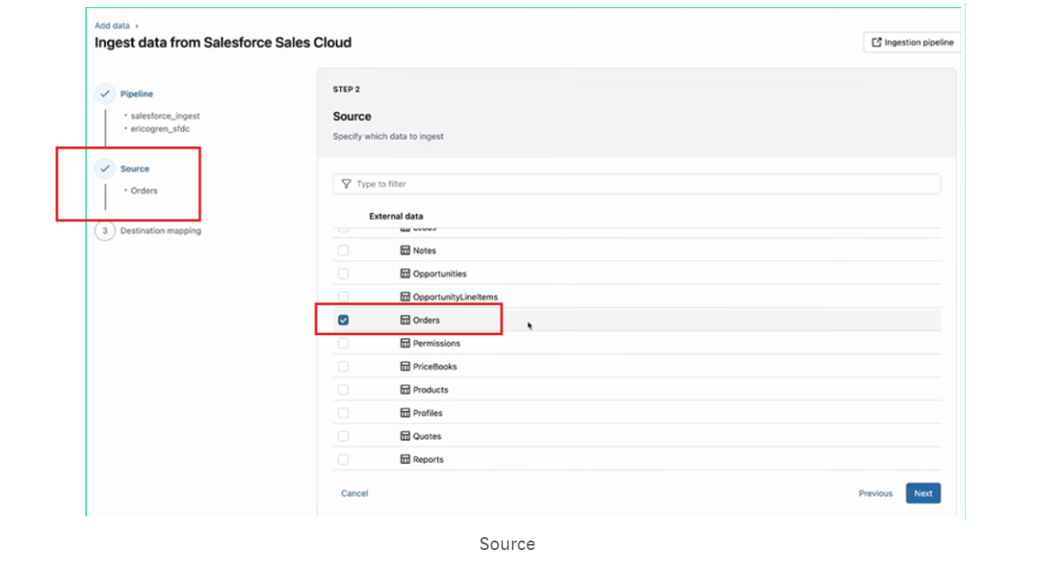Screen dimensions: 1039x563
Task: Check the Quotes data checkbox
Action: point(343,435)
